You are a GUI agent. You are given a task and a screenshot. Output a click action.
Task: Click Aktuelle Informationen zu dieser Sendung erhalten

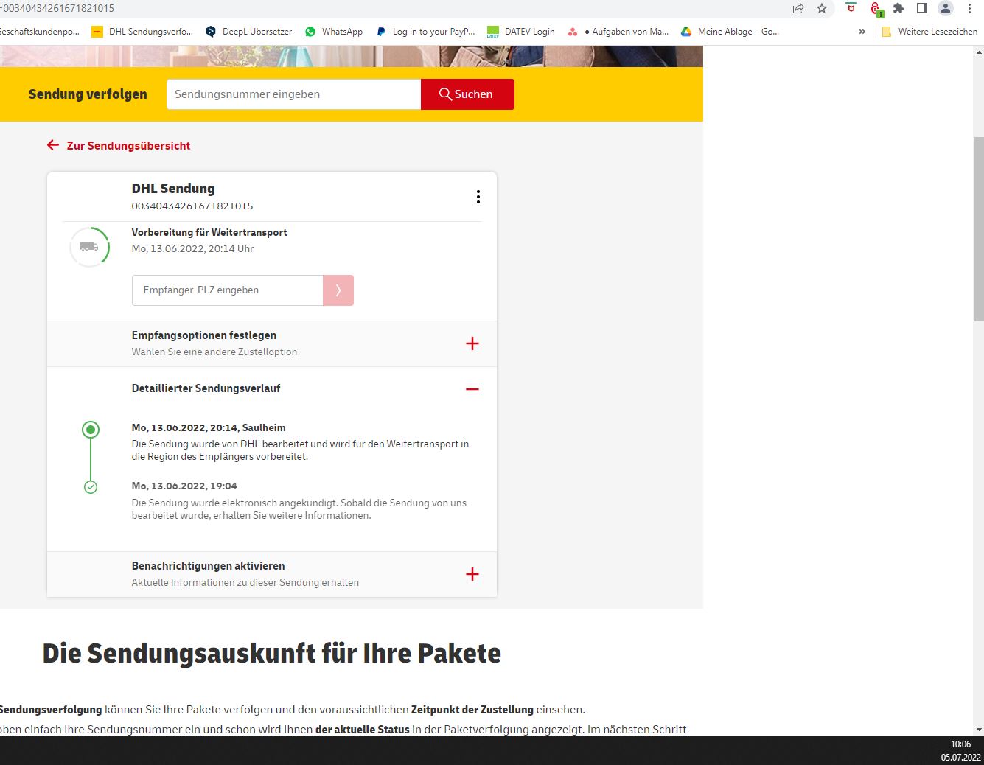pyautogui.click(x=245, y=583)
